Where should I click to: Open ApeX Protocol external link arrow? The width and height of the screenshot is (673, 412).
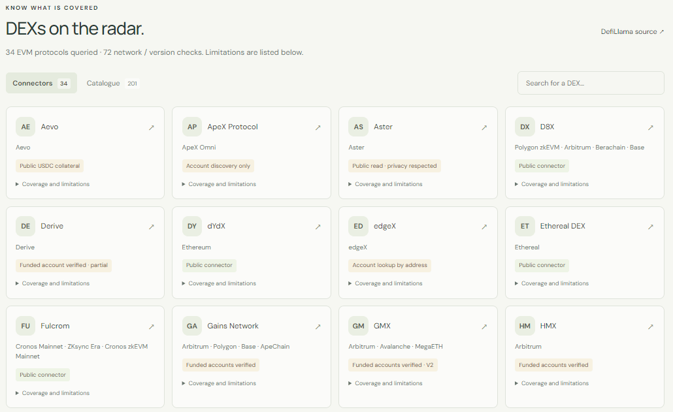point(318,127)
